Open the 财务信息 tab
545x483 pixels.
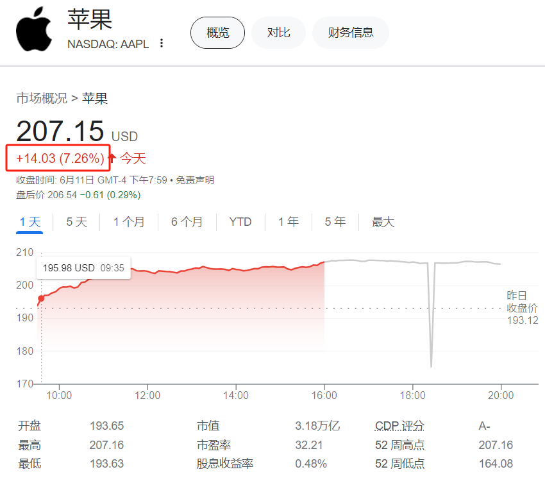click(x=350, y=33)
